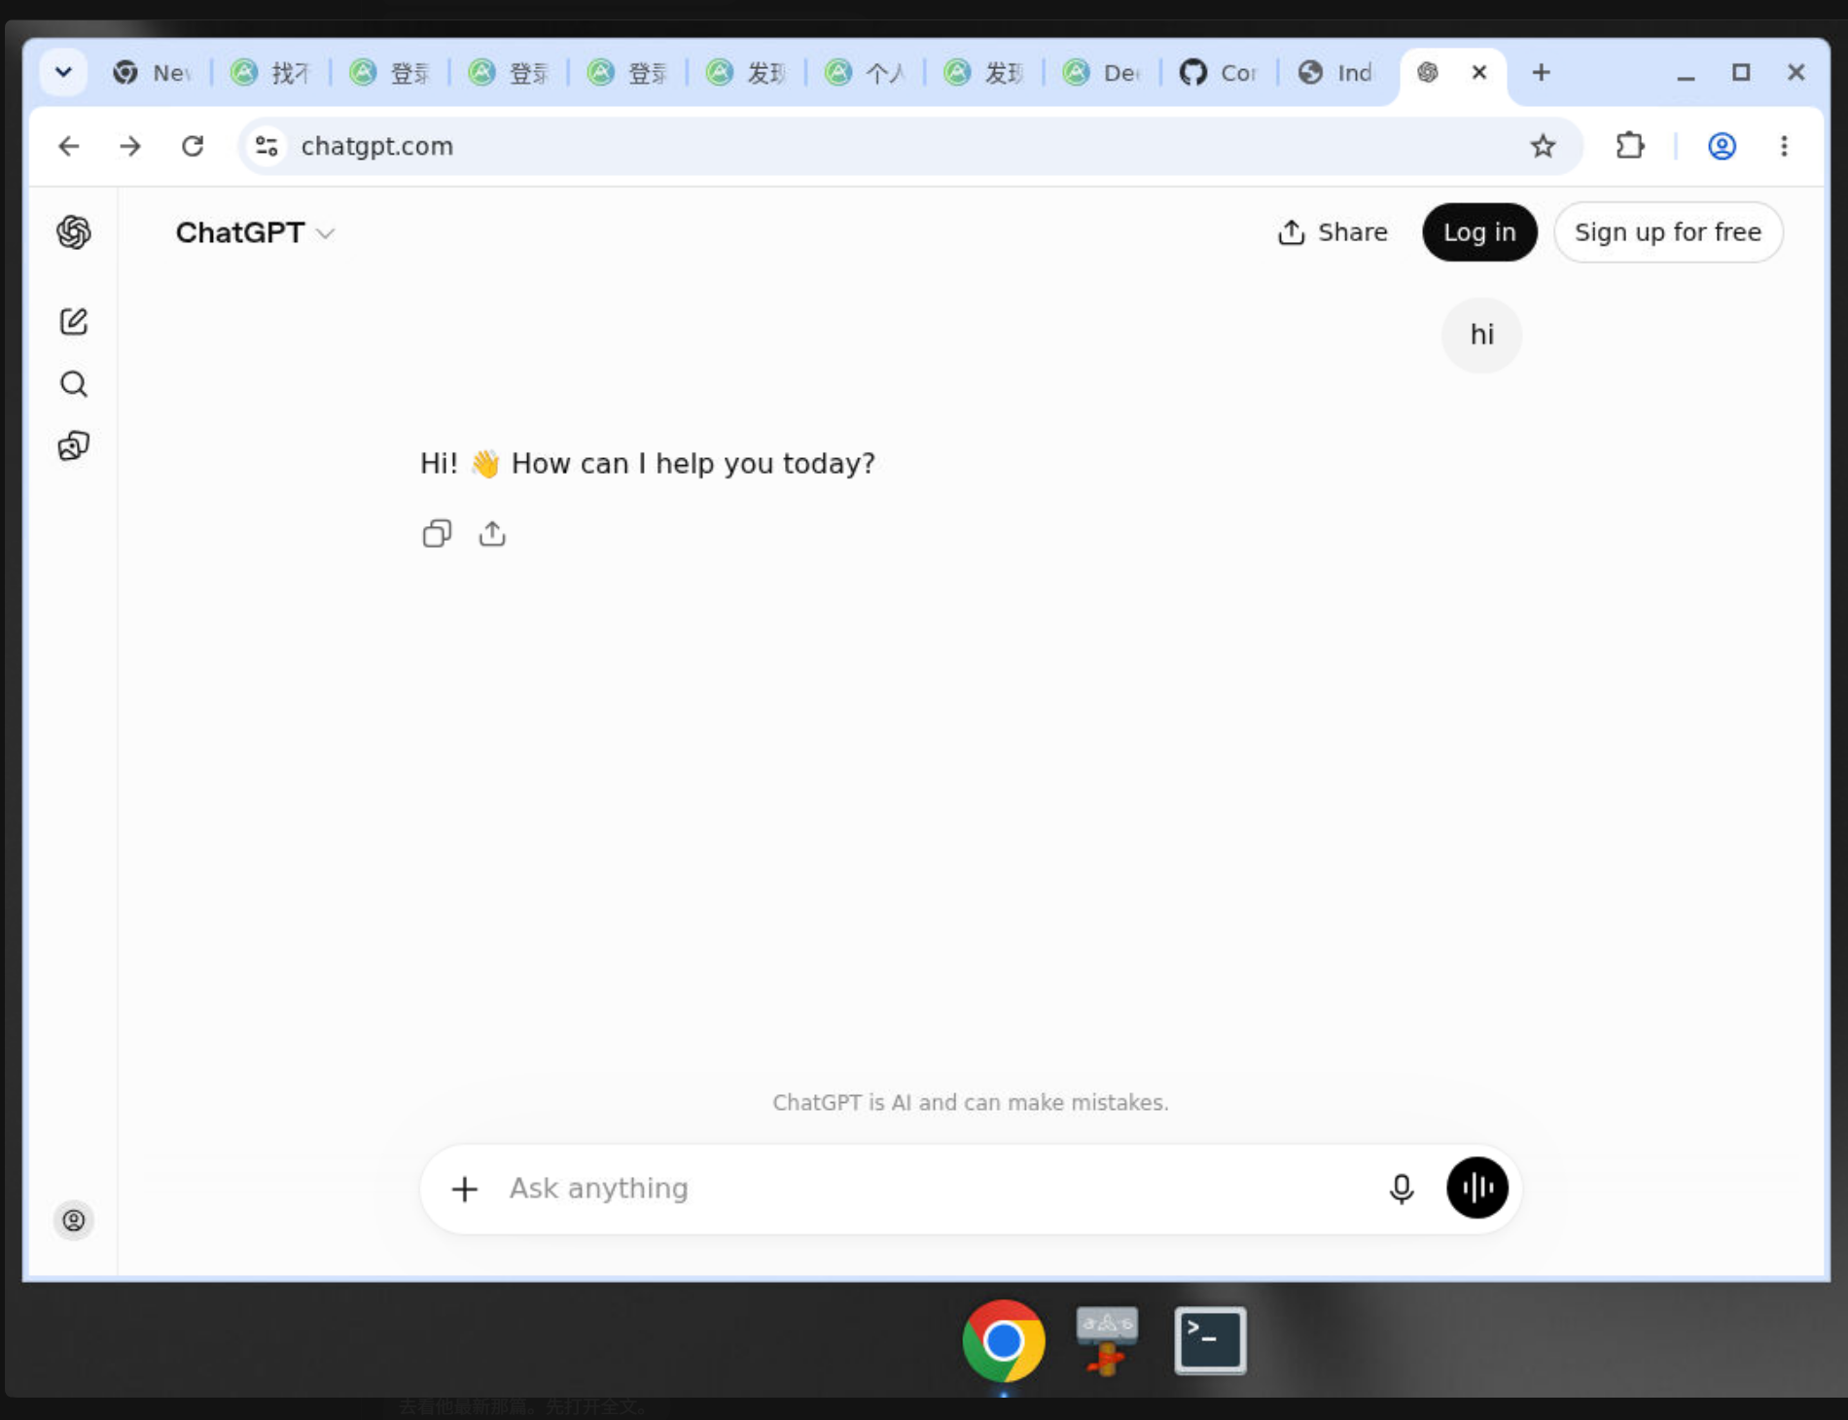Open chat search from the sidebar magnifier
The width and height of the screenshot is (1848, 1420).
(x=74, y=384)
